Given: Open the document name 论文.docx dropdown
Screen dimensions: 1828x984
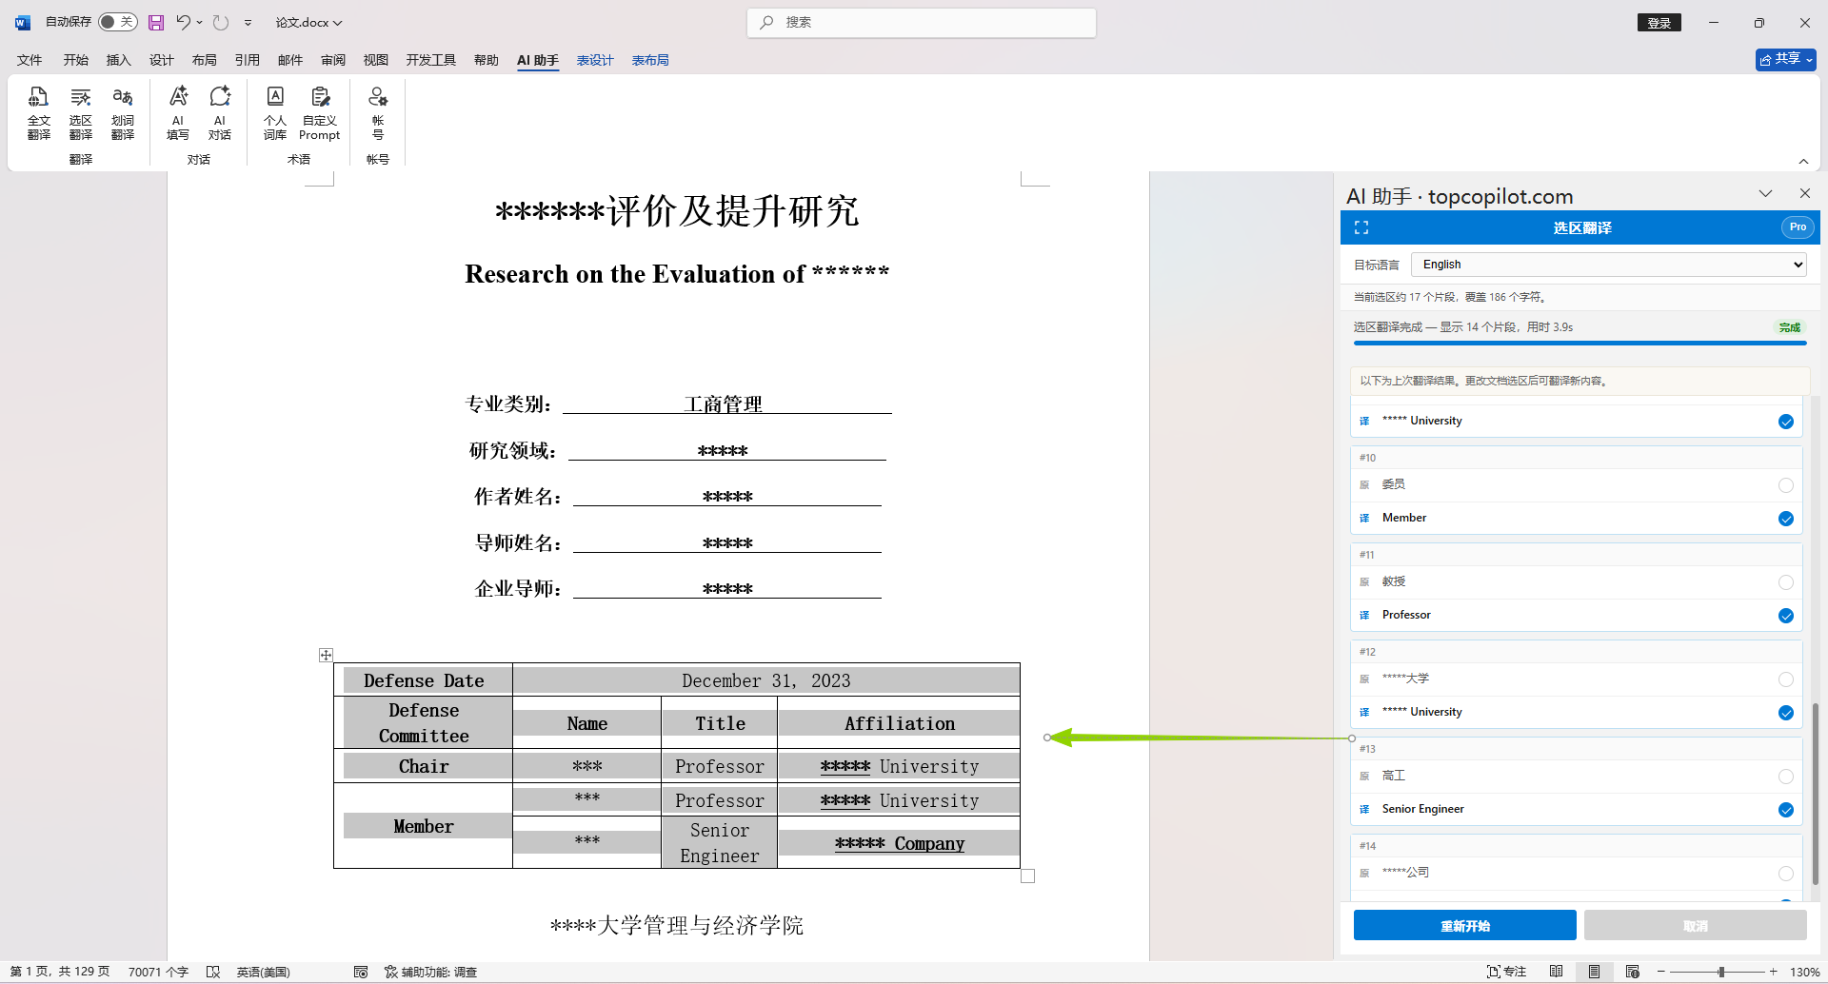Looking at the screenshot, I should click(308, 22).
